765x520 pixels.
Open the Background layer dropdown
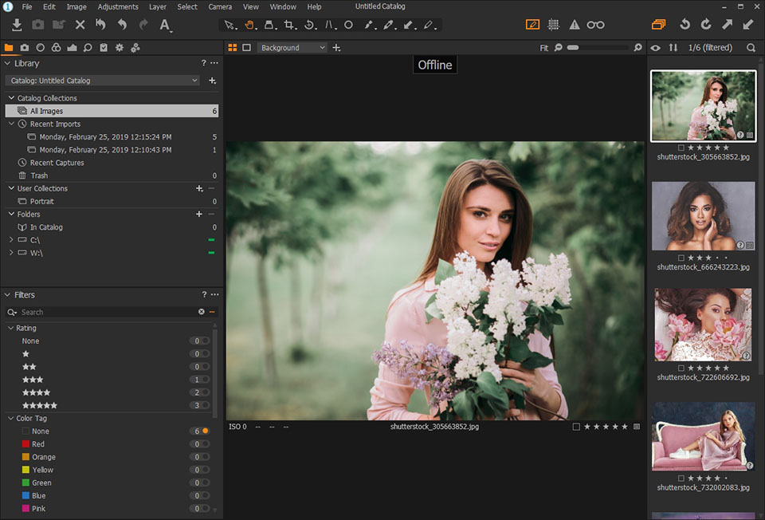[292, 47]
